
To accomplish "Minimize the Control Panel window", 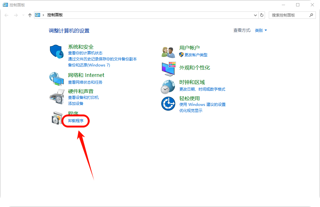I will [283, 5].
